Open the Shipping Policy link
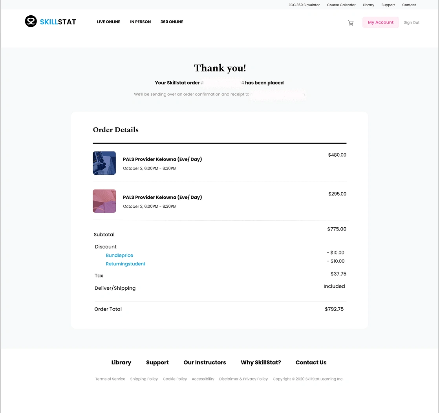 144,379
